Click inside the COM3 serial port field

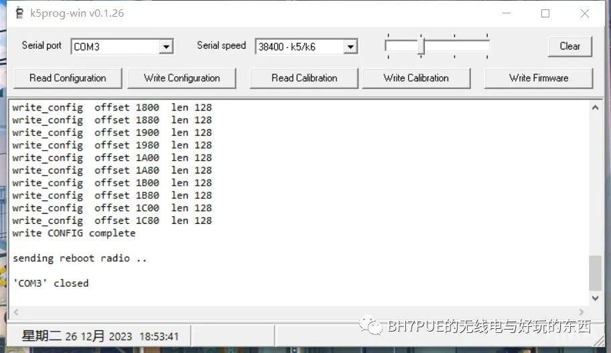click(114, 47)
